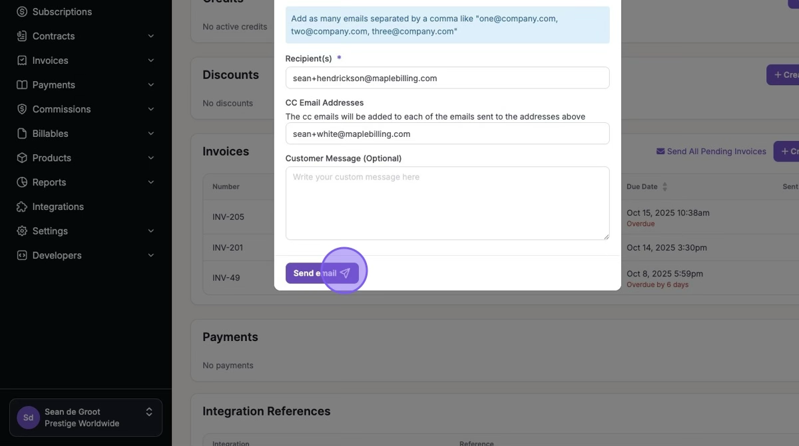Click the Integrations puzzle icon
The image size is (799, 446).
pos(22,207)
